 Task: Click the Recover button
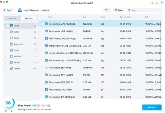pos(152,107)
